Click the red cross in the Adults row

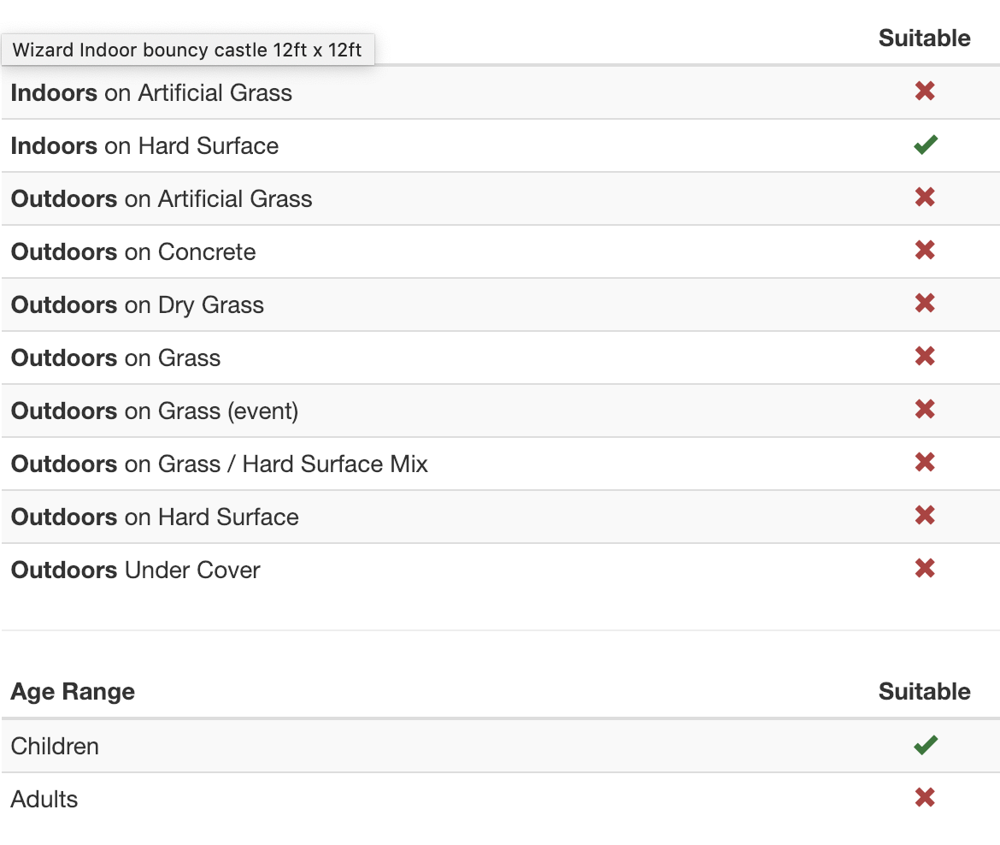924,798
